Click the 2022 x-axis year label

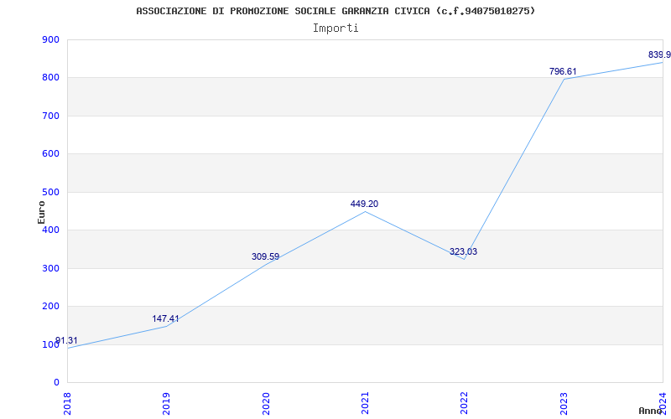465,403
